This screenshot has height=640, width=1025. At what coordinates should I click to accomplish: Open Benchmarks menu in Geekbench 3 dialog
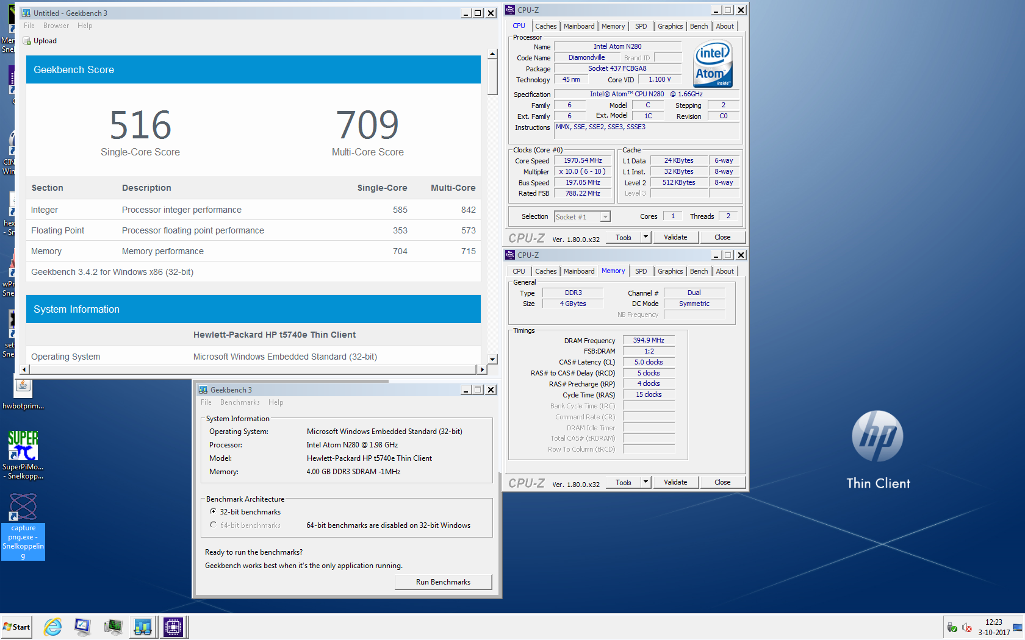pos(240,402)
